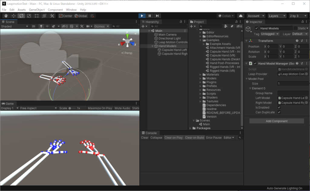This screenshot has width=310, height=191.
Task: Toggle Global coordinate button
Action: point(81,16)
